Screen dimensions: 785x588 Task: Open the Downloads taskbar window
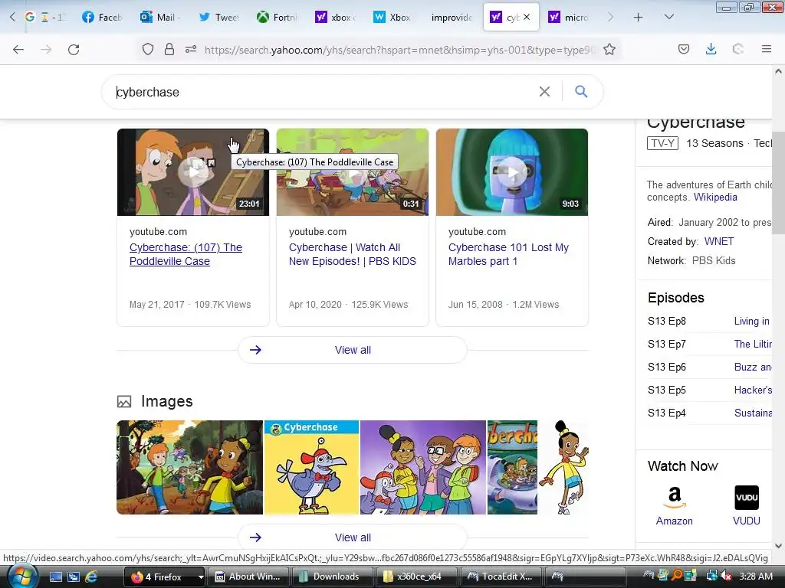tap(332, 577)
